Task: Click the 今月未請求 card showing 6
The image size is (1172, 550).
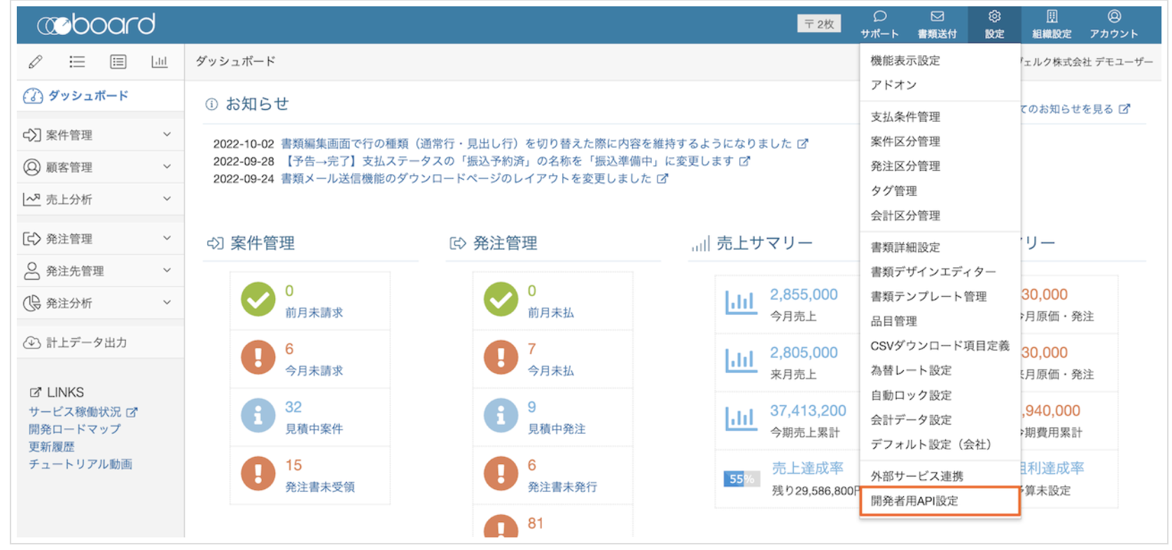Action: coord(310,359)
